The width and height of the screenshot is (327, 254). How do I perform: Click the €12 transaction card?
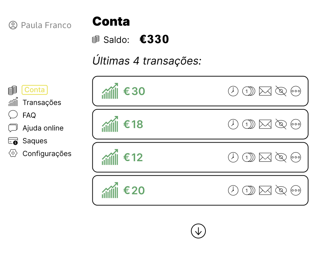point(200,157)
